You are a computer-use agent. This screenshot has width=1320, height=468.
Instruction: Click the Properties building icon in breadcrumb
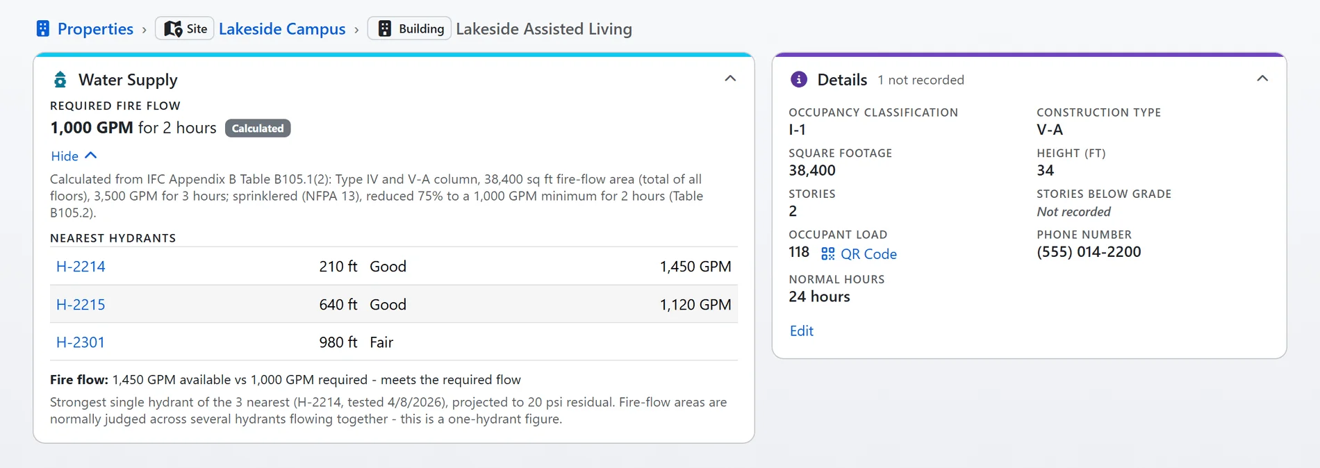(43, 28)
